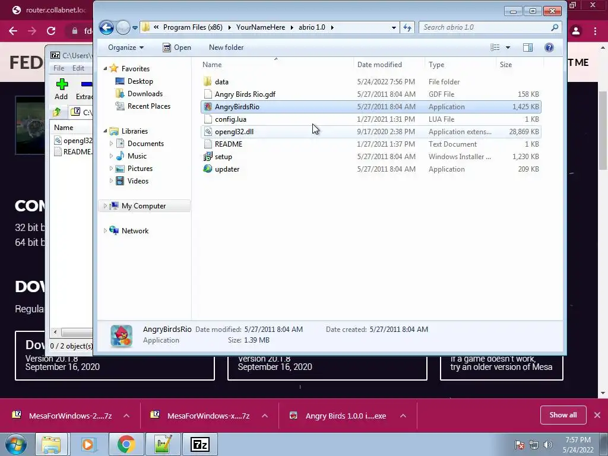
Task: Expand the Network node
Action: coord(105,231)
